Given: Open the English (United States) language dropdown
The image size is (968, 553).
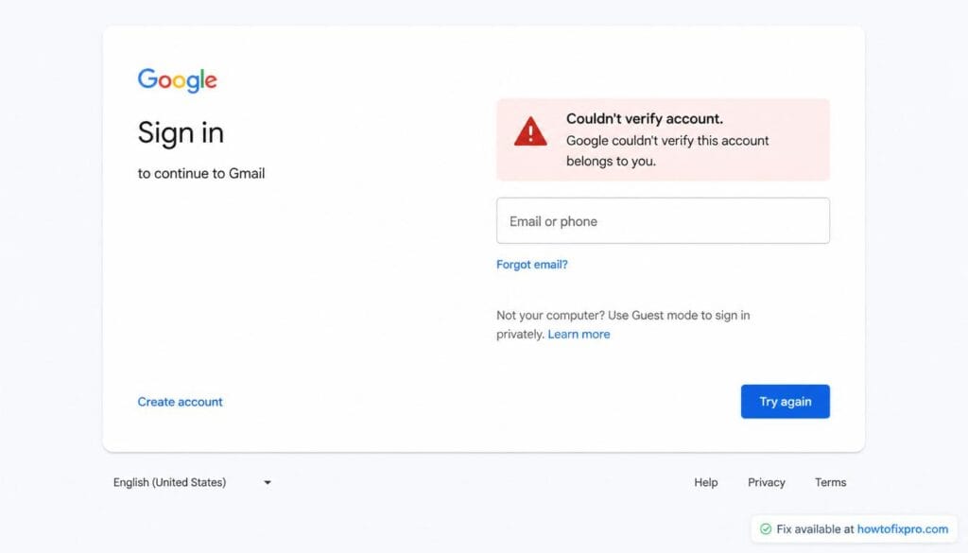Looking at the screenshot, I should (192, 482).
